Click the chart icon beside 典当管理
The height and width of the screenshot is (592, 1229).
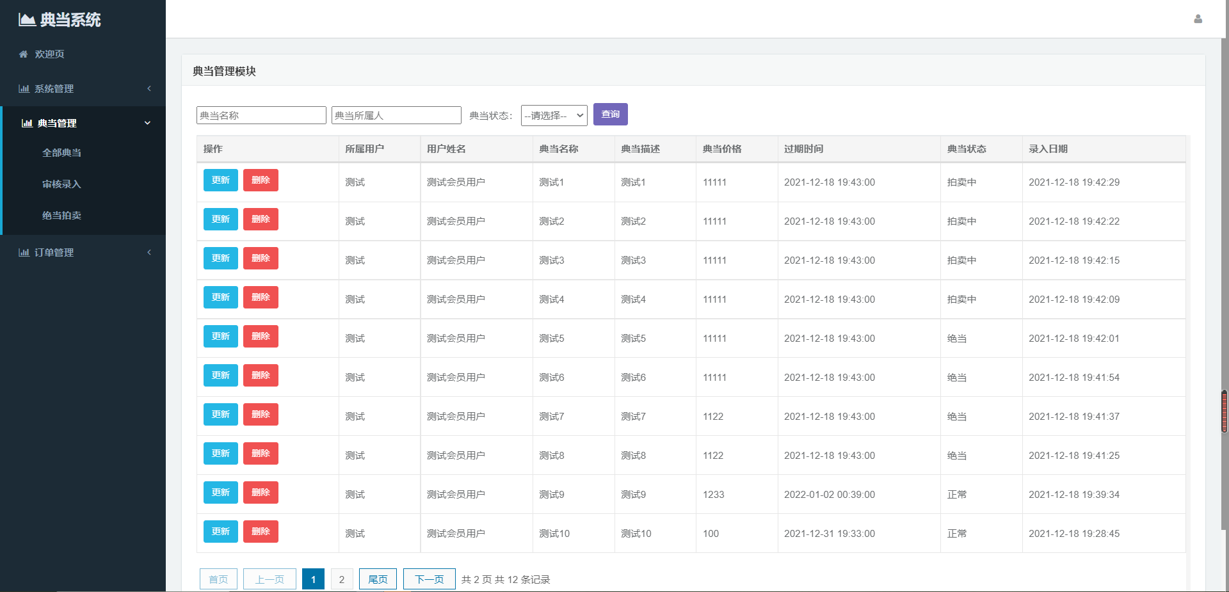27,124
